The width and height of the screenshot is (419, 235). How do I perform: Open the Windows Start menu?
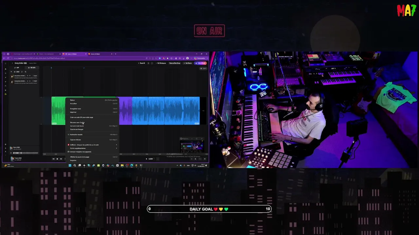[x=70, y=165]
